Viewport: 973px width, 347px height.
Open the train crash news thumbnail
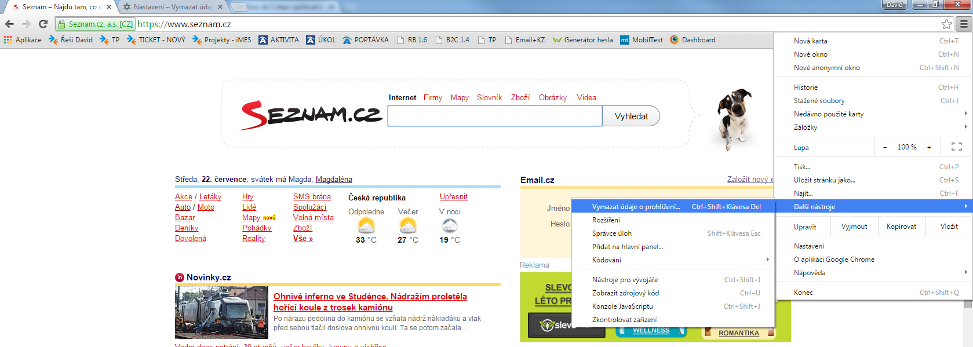click(221, 312)
